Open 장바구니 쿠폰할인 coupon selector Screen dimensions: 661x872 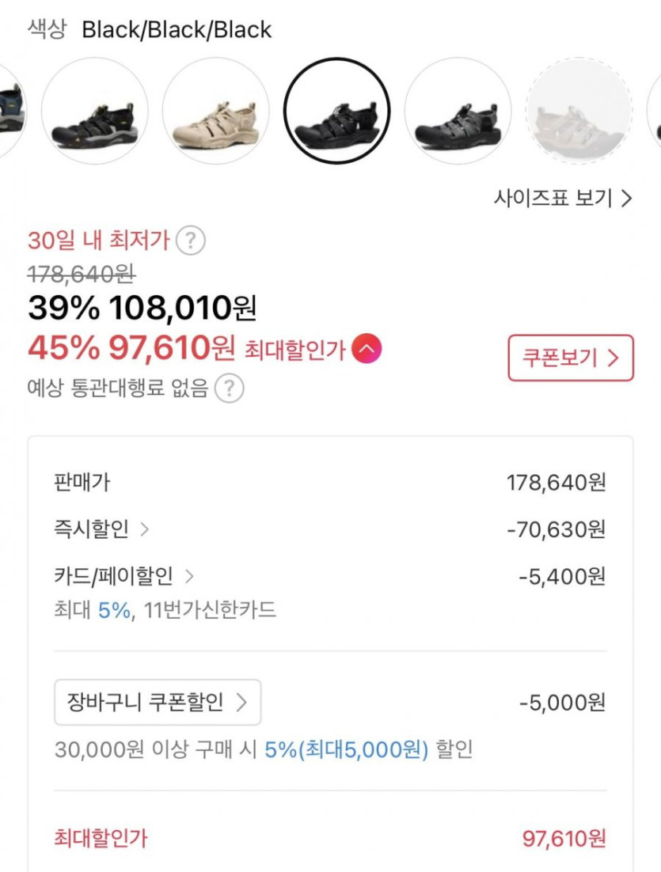click(158, 702)
